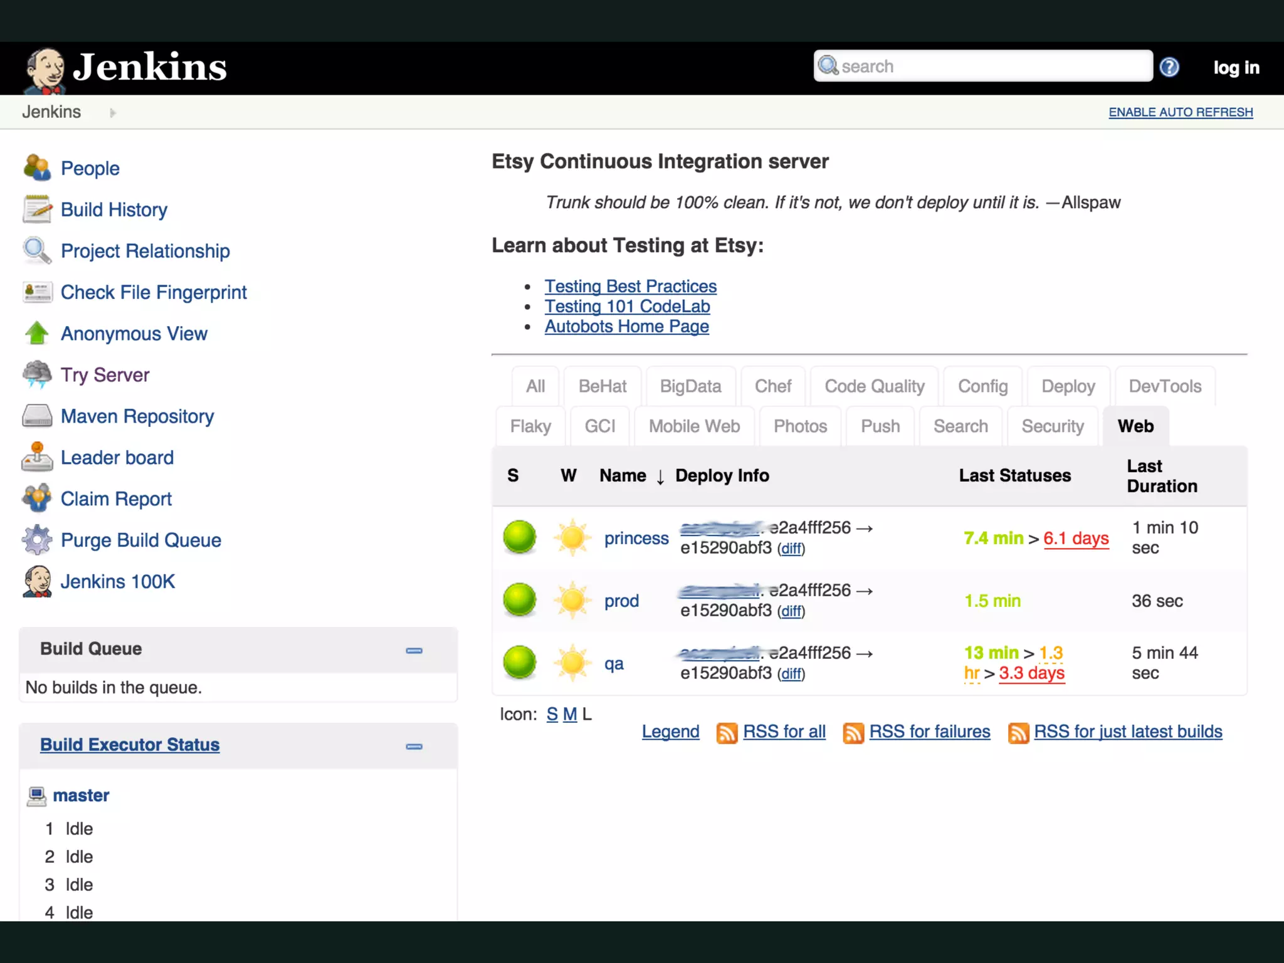Viewport: 1284px width, 963px height.
Task: Click the People sidebar icon
Action: tap(37, 168)
